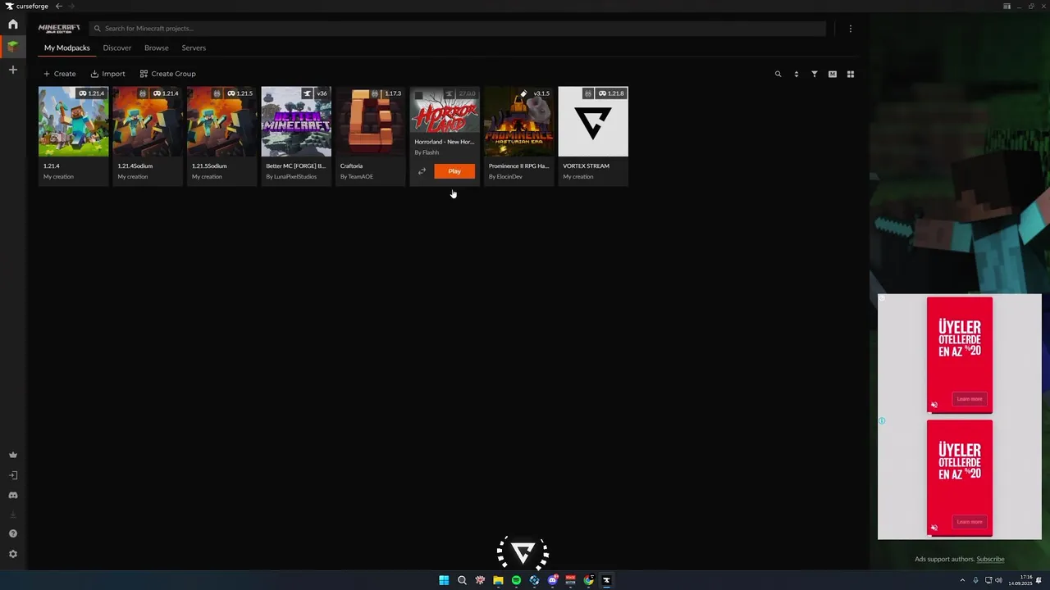Click the switch arrows icon on Horrorland card
Screen dimensions: 1050x590
[422, 171]
